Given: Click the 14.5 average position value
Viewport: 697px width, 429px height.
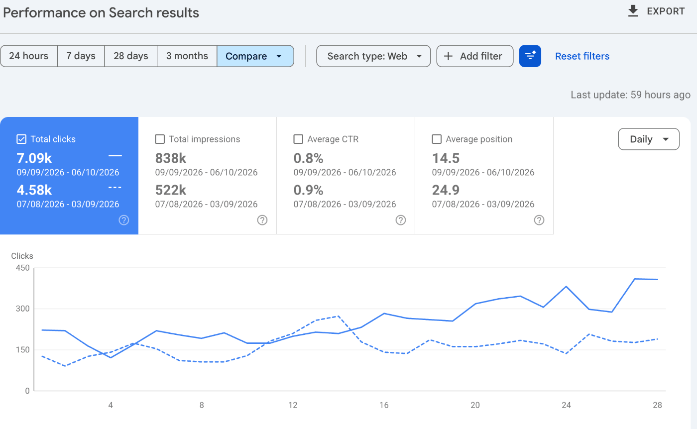Looking at the screenshot, I should coord(446,158).
